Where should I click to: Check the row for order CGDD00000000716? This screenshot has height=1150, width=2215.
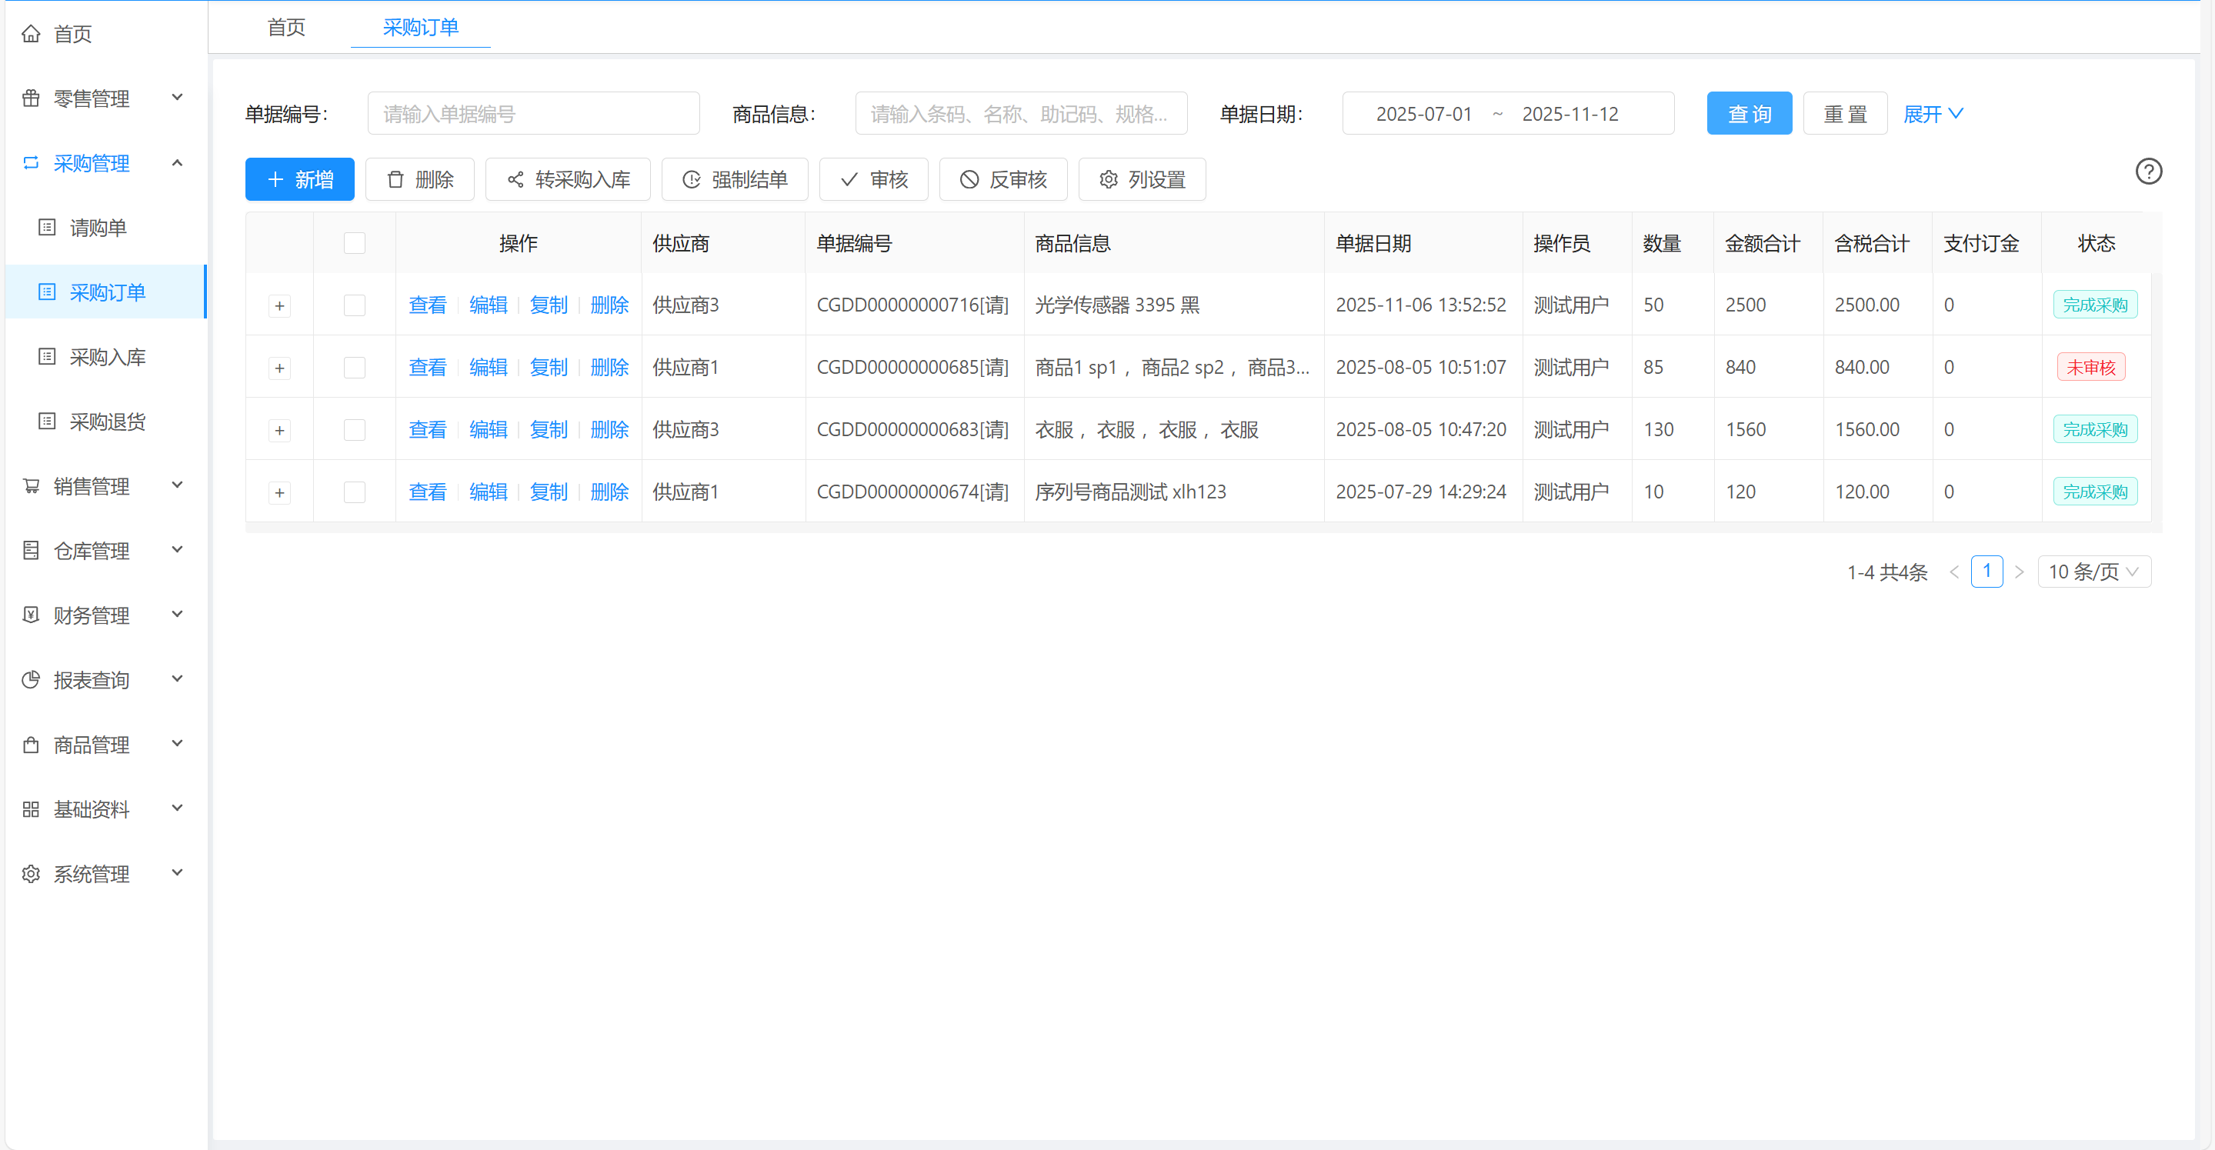point(354,305)
